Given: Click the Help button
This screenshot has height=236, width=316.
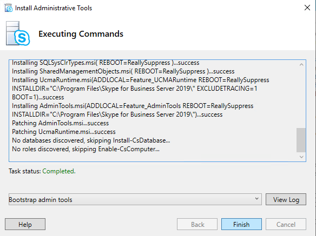Looking at the screenshot, I should pos(25,224).
